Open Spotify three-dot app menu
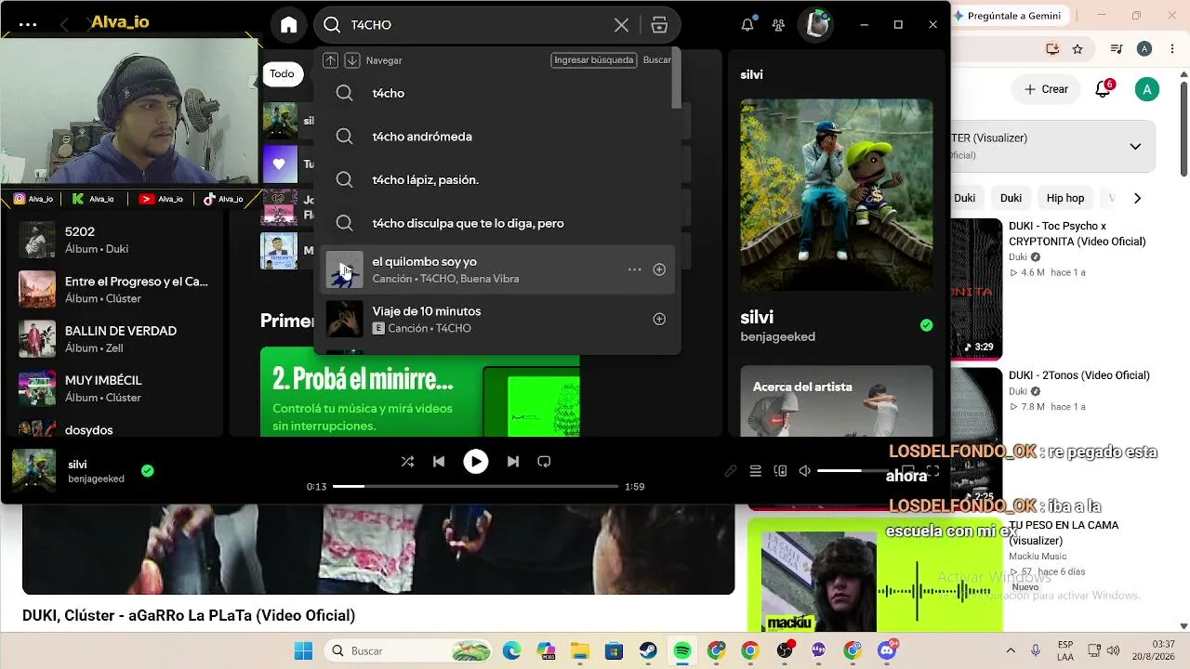 28,25
